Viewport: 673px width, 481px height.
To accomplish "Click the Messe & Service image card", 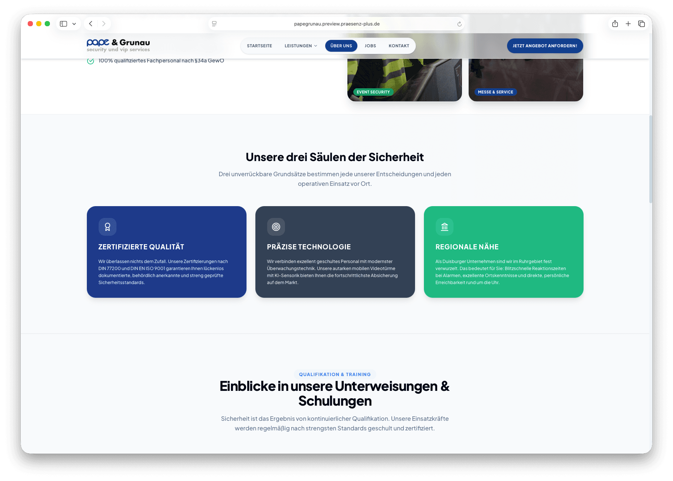I will tap(526, 79).
